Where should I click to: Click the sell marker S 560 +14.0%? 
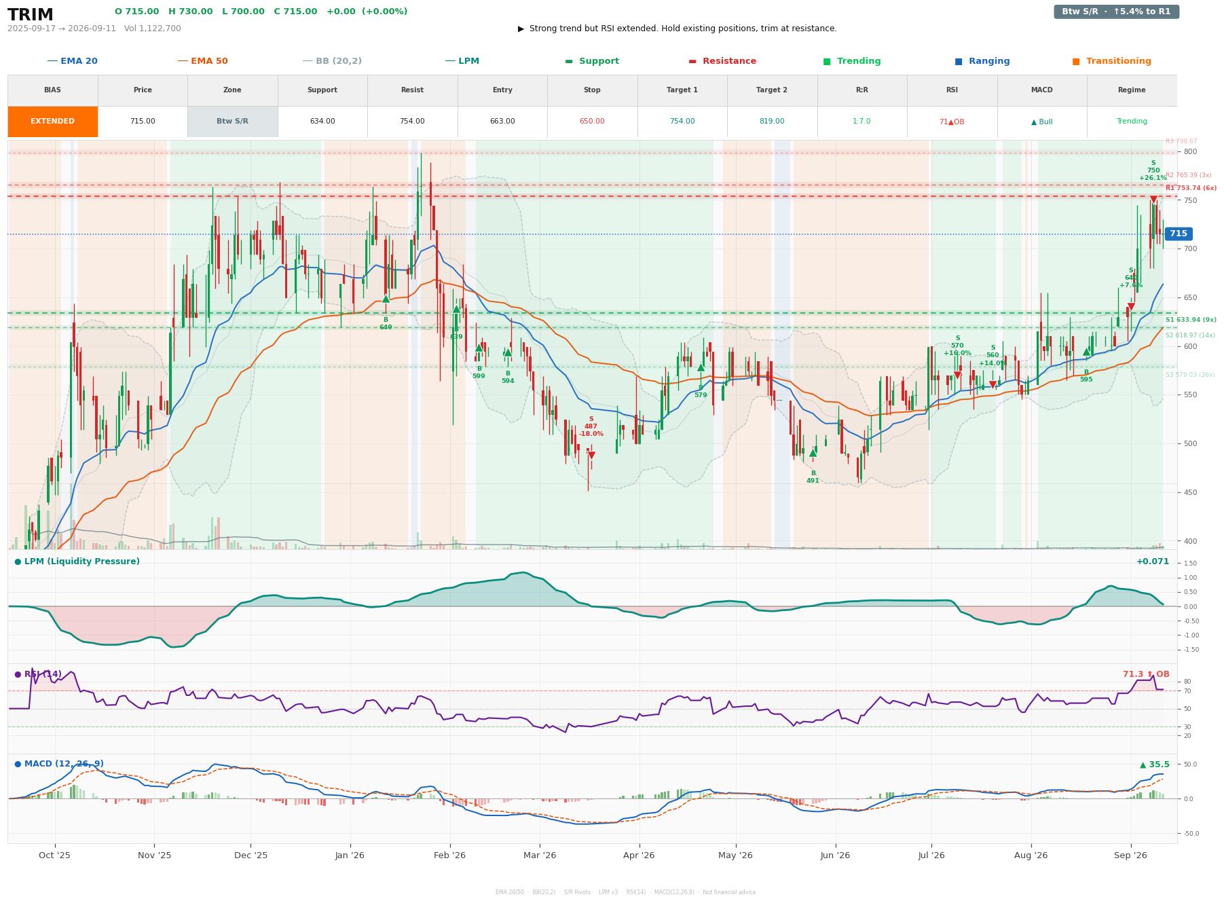point(993,385)
